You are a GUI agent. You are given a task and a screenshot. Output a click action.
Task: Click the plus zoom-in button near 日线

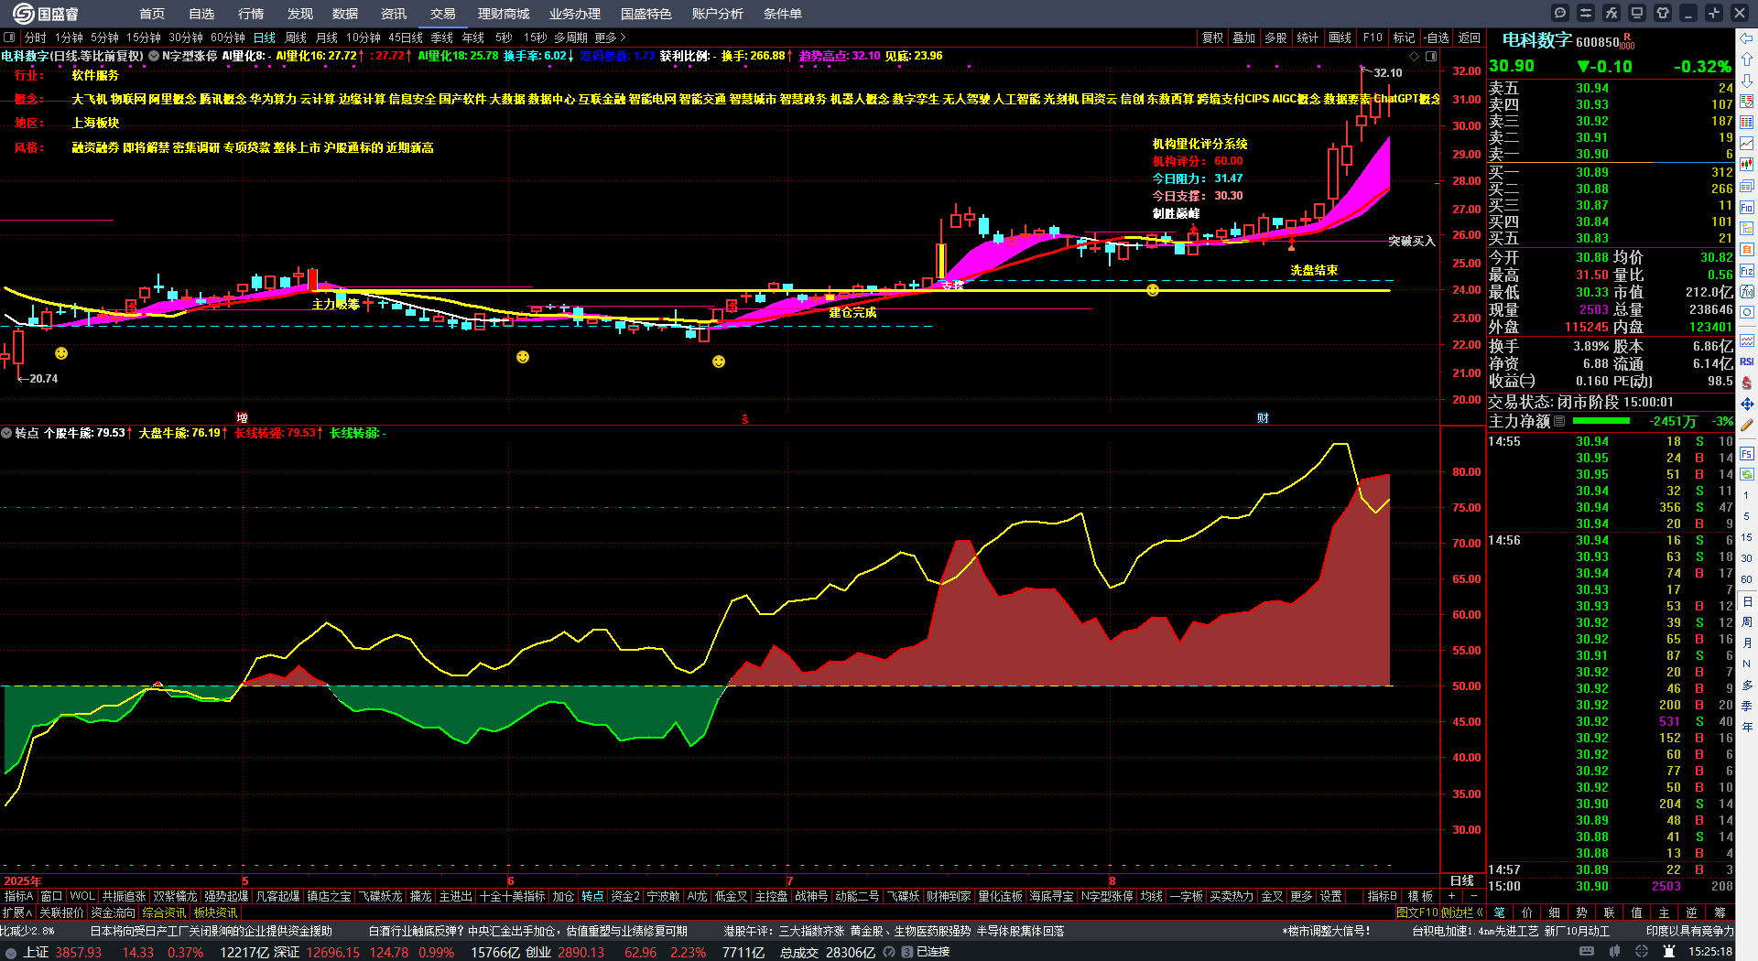(x=1451, y=896)
